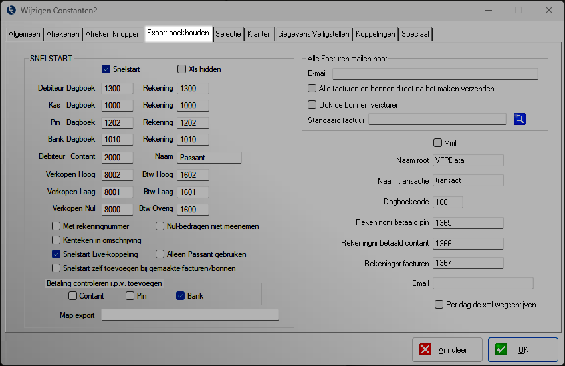Tick the Xml checkbox
This screenshot has height=366, width=565.
tap(437, 143)
